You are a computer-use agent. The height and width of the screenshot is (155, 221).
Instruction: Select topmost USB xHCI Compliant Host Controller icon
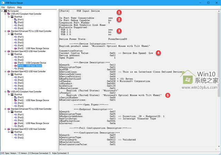[x=9, y=14]
